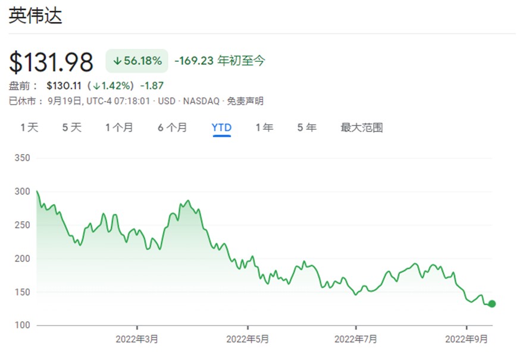Open the 免责声明 disclaimer link
Image resolution: width=517 pixels, height=357 pixels.
point(245,101)
